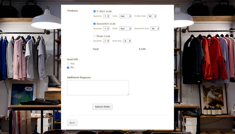Image resolution: width=235 pixels, height=134 pixels.
Task: Click the Products section label
Action: [x=73, y=11]
